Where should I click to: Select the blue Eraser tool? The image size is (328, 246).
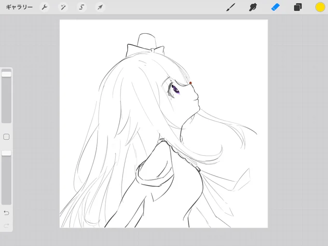tap(275, 7)
